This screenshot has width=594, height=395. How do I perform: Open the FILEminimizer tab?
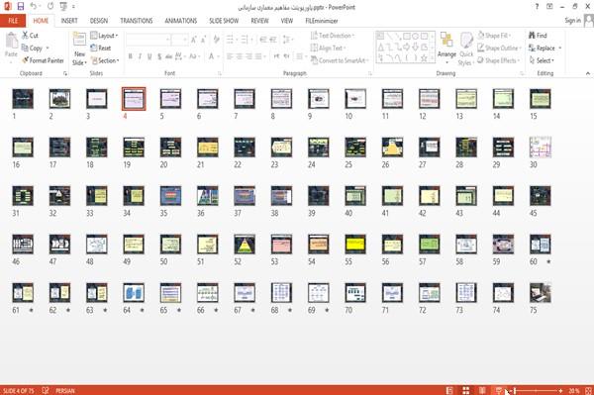coord(322,21)
